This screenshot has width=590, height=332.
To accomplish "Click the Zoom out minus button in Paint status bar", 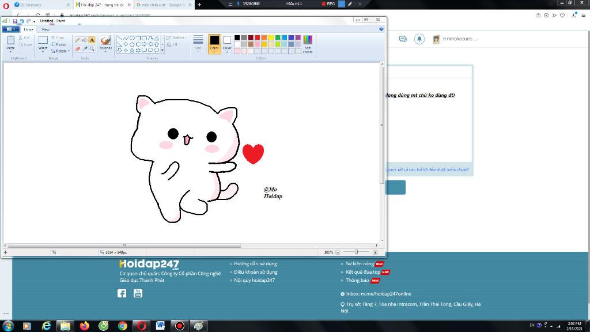I will 338,252.
